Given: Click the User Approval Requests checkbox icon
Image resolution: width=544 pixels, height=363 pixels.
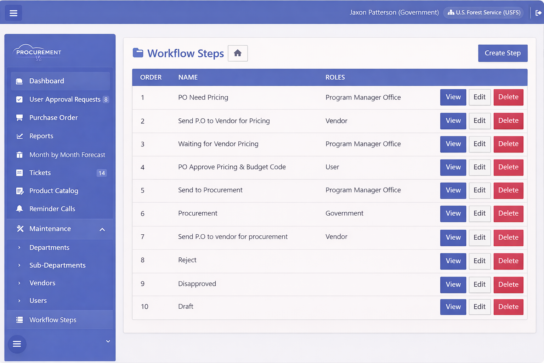Looking at the screenshot, I should 19,100.
